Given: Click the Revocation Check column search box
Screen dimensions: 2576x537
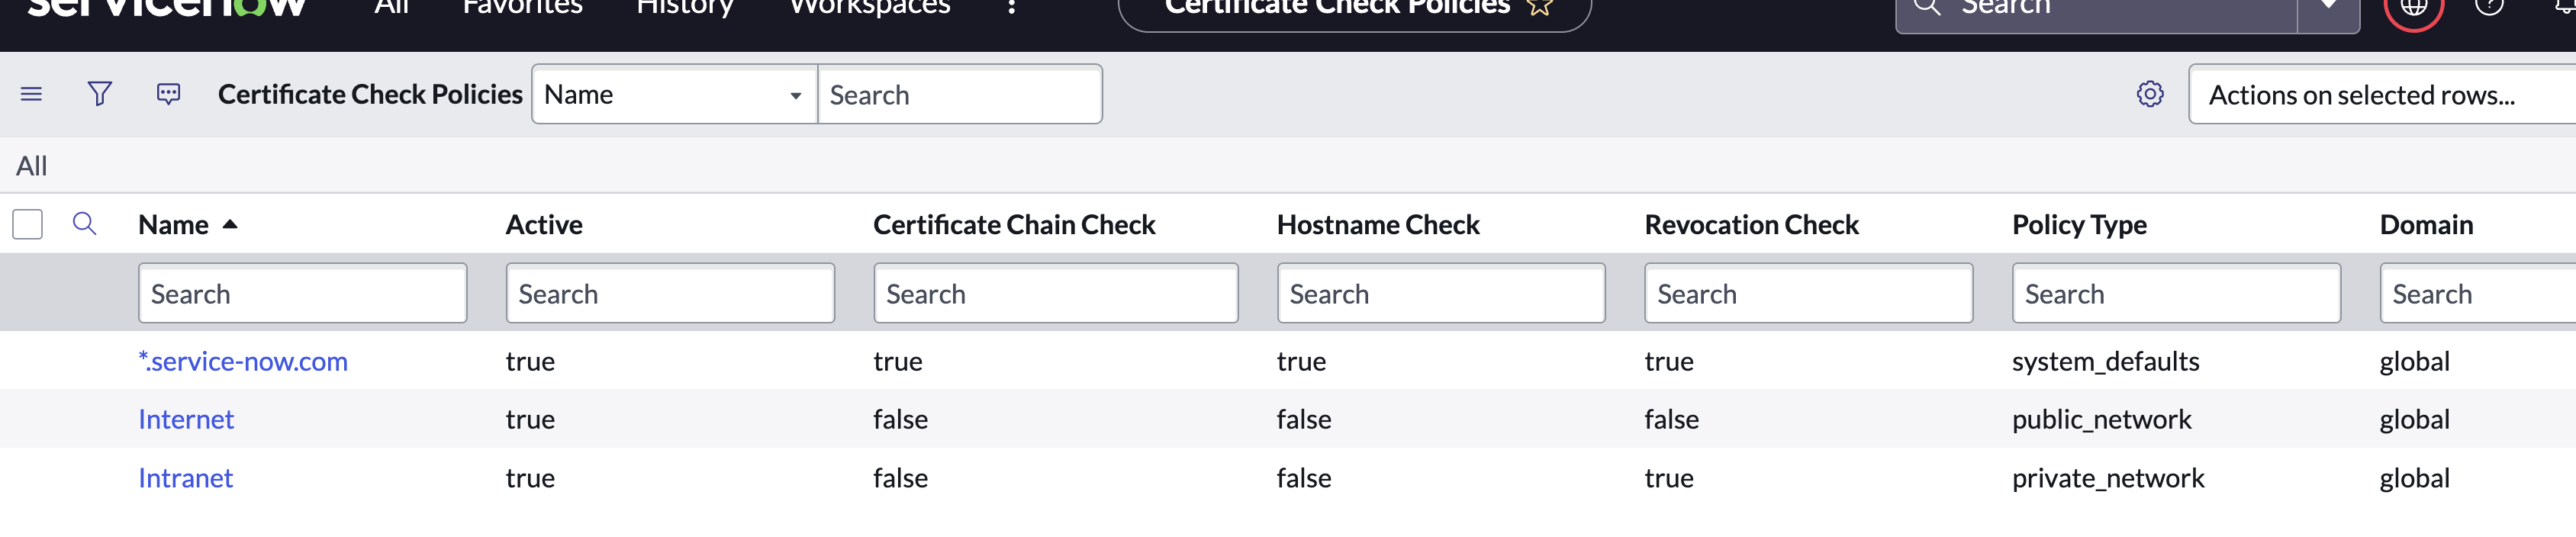Looking at the screenshot, I should (1807, 294).
